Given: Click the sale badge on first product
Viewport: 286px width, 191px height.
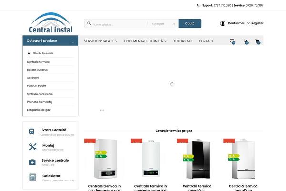Looking at the screenshot, I should (90, 141).
